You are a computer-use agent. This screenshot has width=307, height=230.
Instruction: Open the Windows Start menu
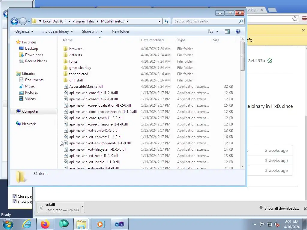coord(8,224)
